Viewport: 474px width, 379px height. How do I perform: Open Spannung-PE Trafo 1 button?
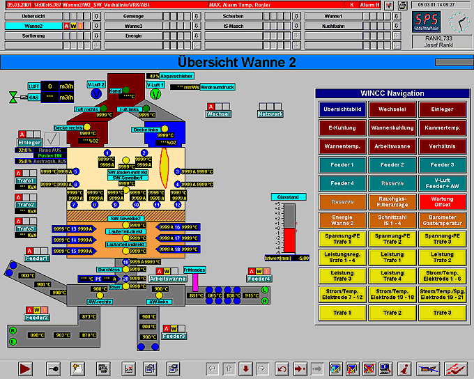(342, 239)
